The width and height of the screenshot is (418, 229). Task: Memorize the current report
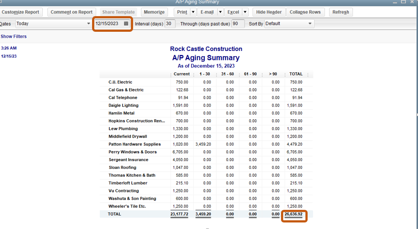[154, 12]
